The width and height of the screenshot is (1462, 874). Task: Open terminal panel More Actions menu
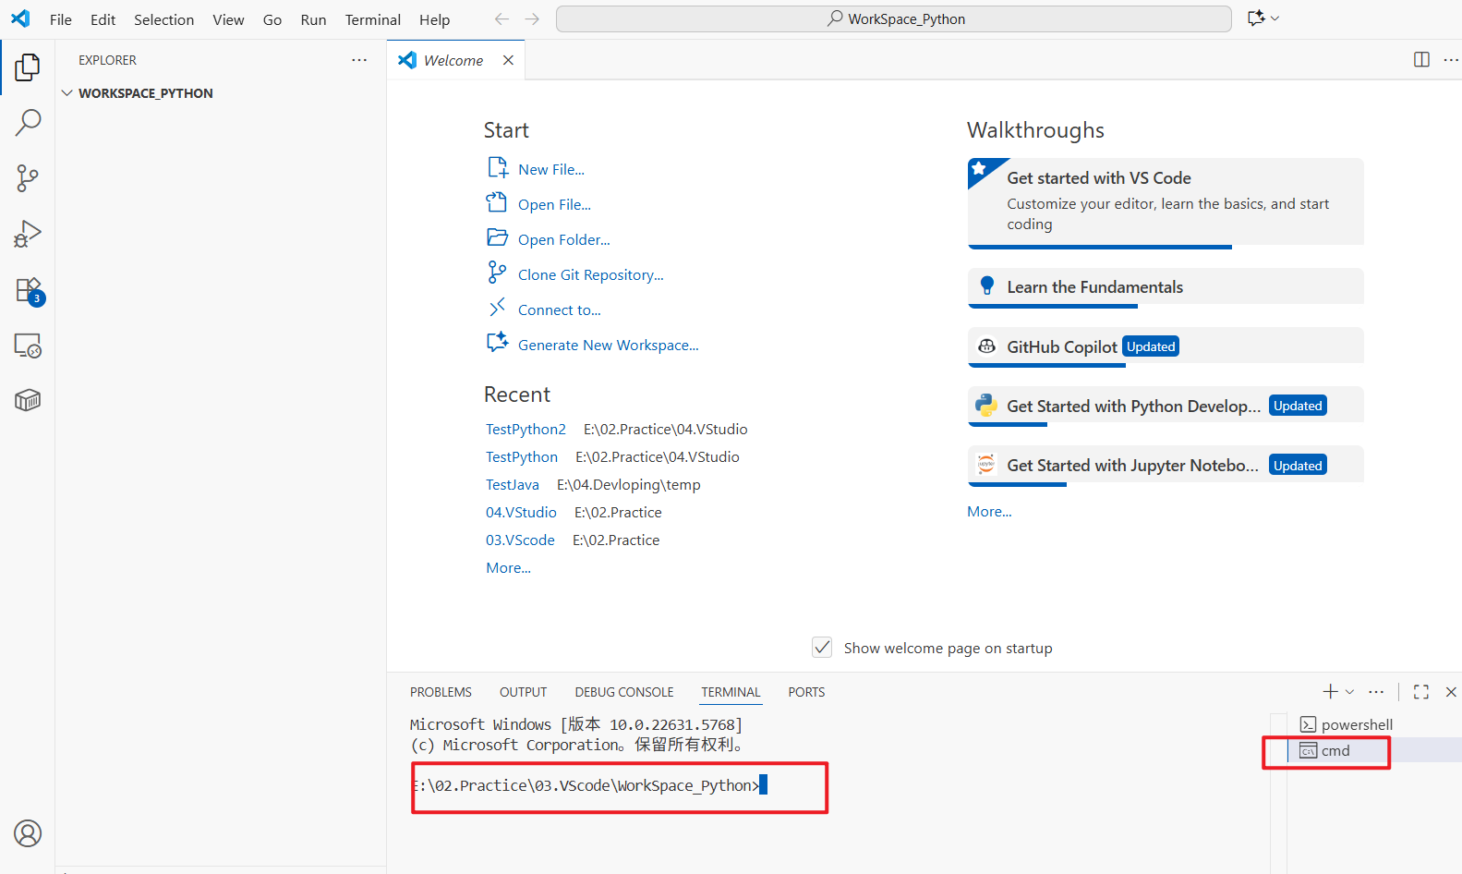click(1376, 691)
